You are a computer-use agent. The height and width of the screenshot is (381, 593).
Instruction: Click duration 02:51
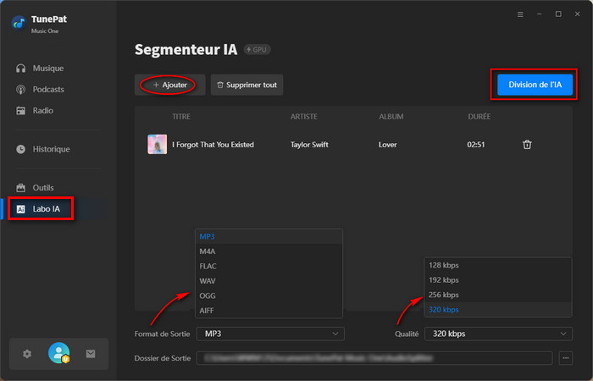pyautogui.click(x=476, y=145)
